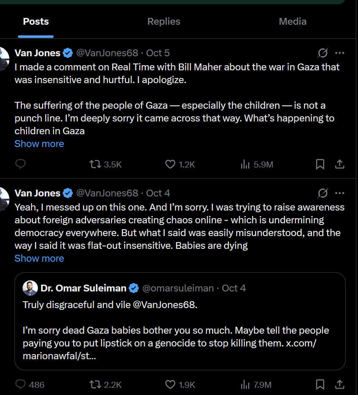
Task: Share the Oct 5 Van Jones post
Action: [340, 164]
